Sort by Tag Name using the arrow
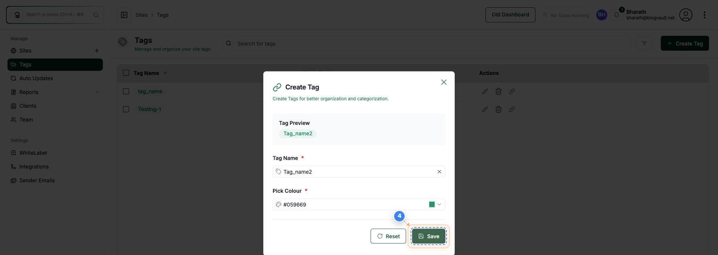The image size is (718, 255). pos(166,73)
